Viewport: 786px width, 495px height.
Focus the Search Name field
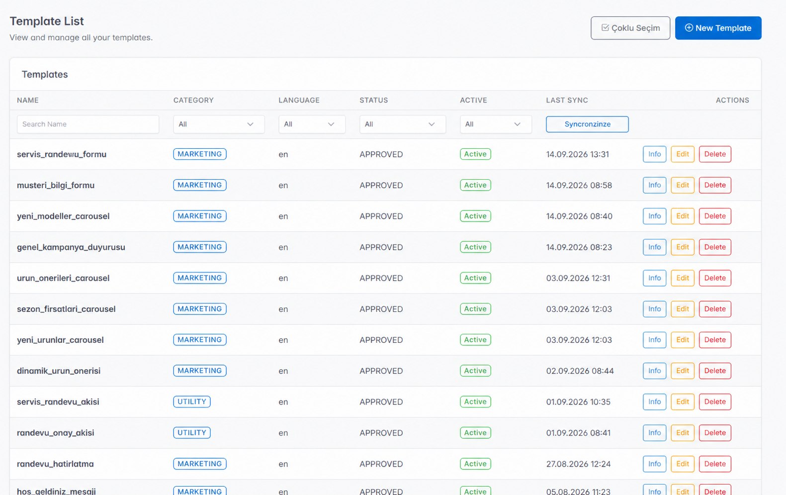88,124
